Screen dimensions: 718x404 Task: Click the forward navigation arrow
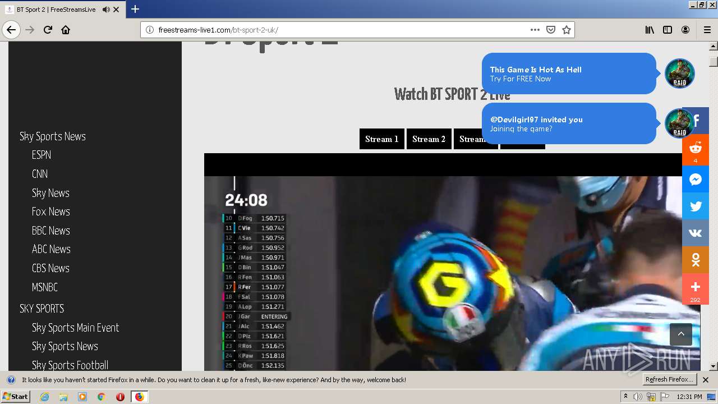(30, 30)
